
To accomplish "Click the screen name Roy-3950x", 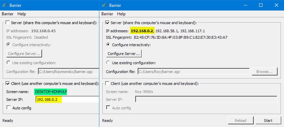I will point(144,92).
